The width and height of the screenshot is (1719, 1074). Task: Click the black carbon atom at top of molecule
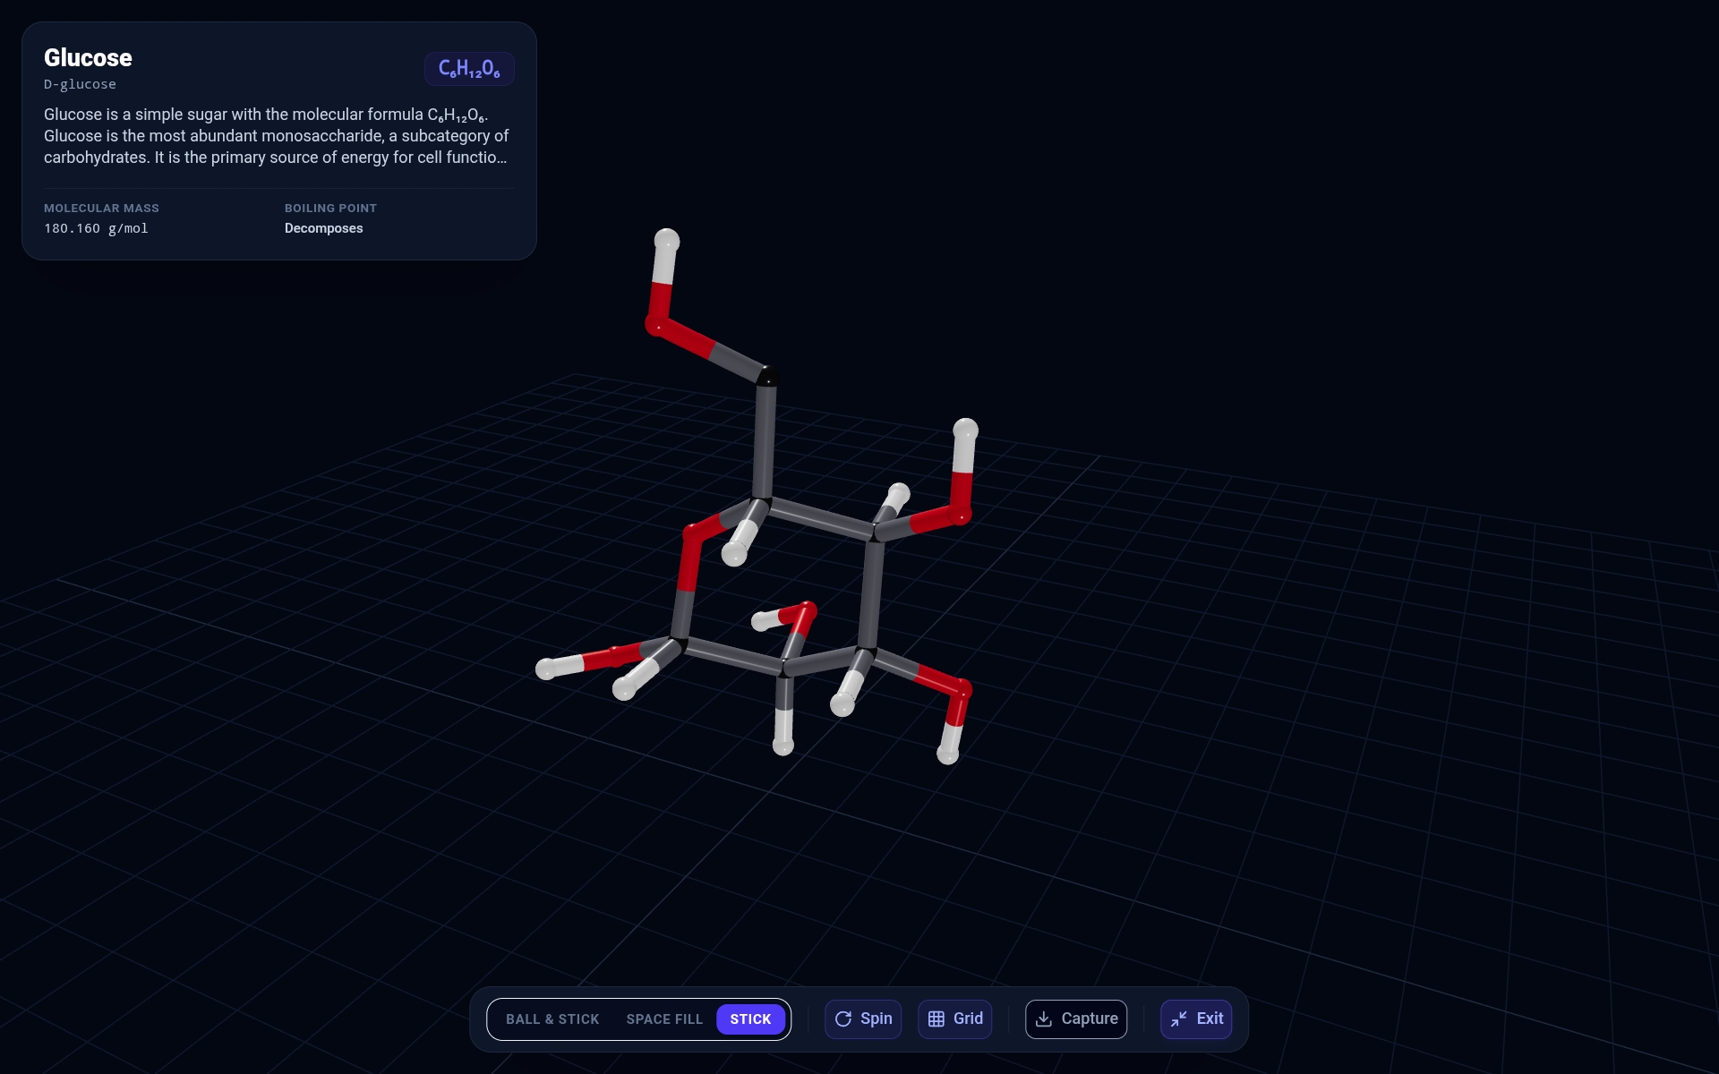(x=767, y=377)
